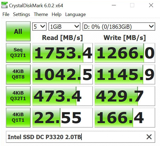Open the Help menu
This screenshot has height=146, width=160.
(56, 14)
